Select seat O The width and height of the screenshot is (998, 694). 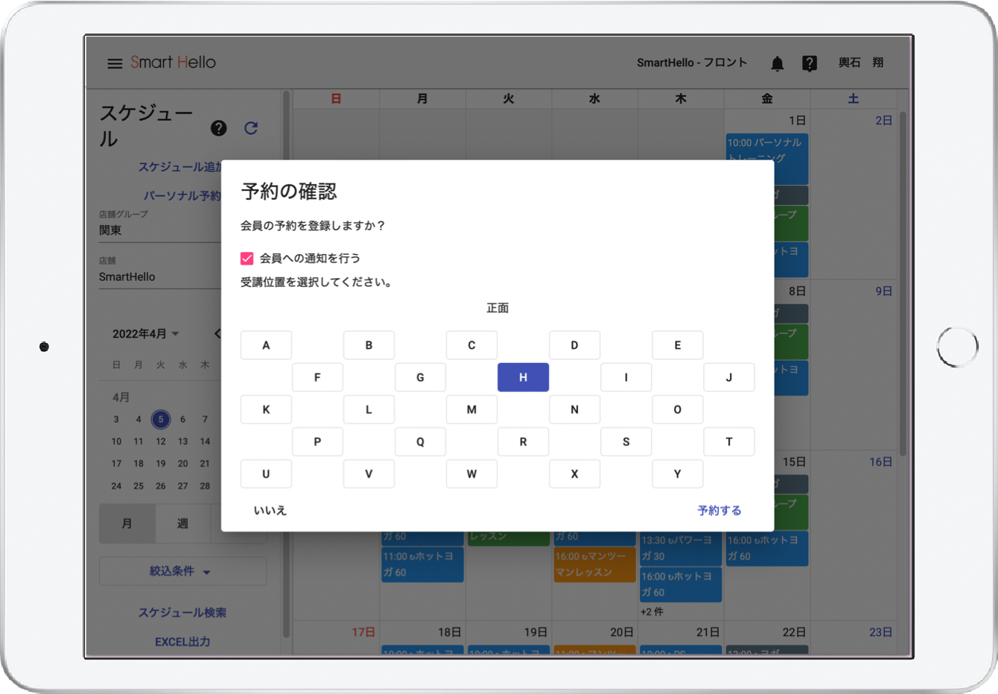point(677,409)
